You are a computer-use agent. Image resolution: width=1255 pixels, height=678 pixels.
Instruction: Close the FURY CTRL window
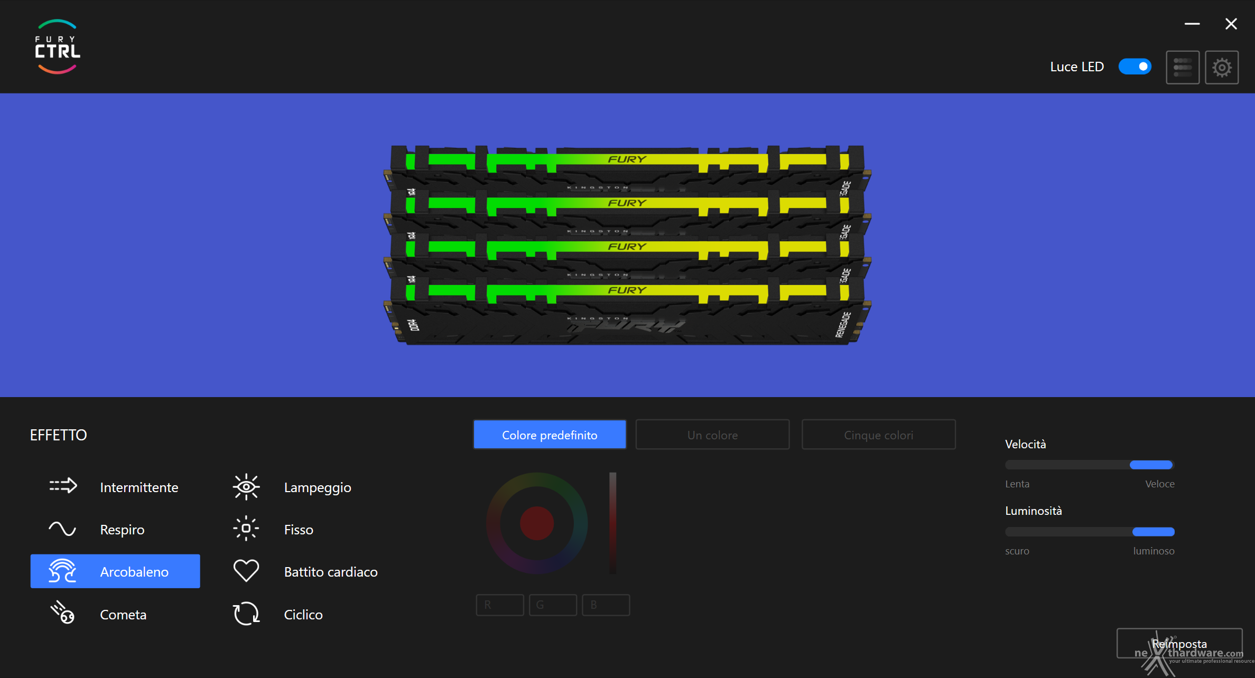tap(1231, 24)
